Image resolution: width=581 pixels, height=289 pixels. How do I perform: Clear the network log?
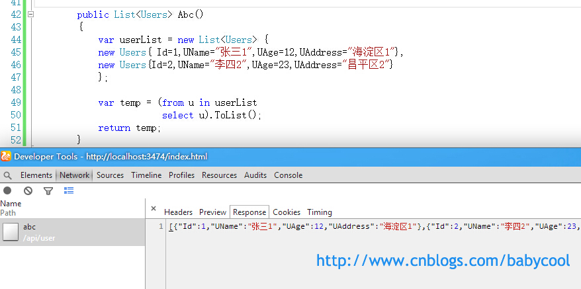28,191
